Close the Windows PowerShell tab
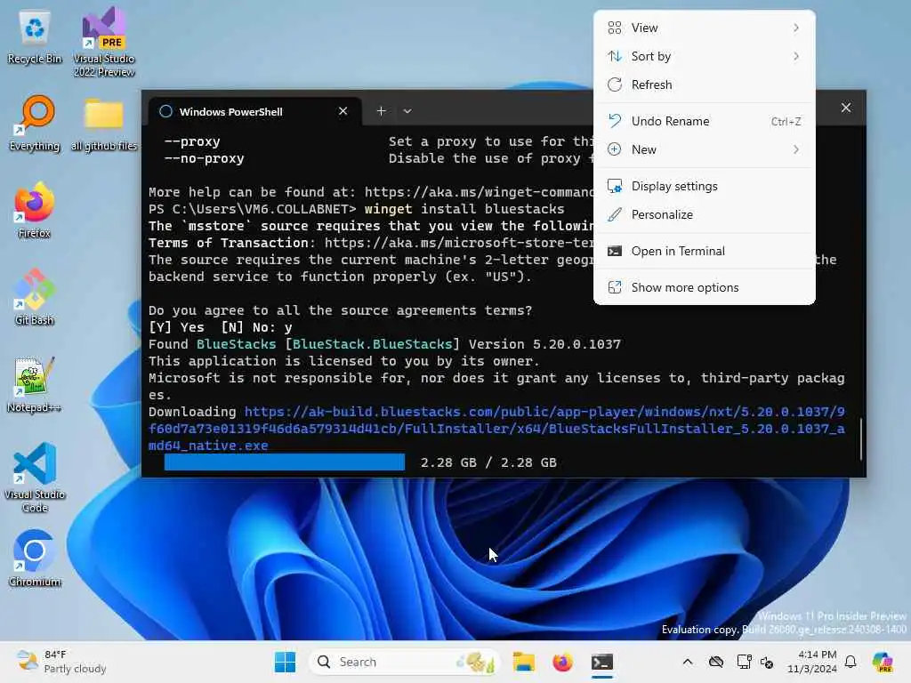911x683 pixels. pyautogui.click(x=343, y=111)
